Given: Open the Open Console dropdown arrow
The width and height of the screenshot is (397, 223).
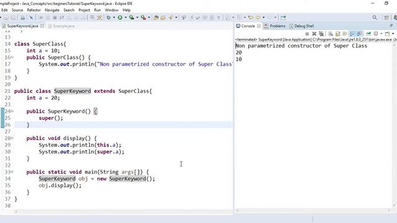Looking at the screenshot, I should [x=393, y=33].
